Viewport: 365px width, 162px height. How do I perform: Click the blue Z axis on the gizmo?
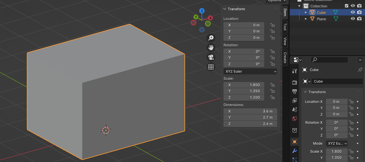[x=202, y=11]
